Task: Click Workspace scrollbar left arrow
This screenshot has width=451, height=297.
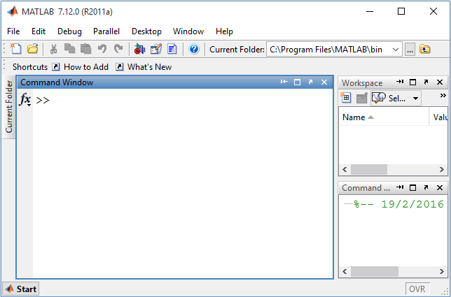Action: click(345, 170)
